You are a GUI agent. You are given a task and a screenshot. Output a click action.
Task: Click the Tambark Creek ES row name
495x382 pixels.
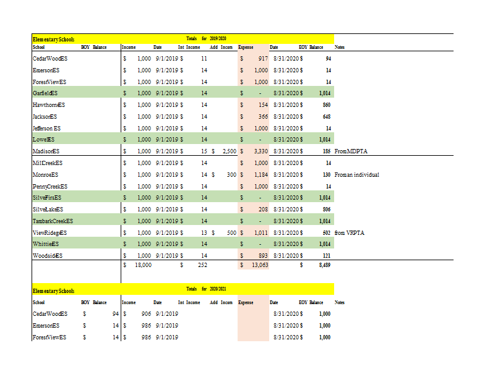[x=53, y=221]
